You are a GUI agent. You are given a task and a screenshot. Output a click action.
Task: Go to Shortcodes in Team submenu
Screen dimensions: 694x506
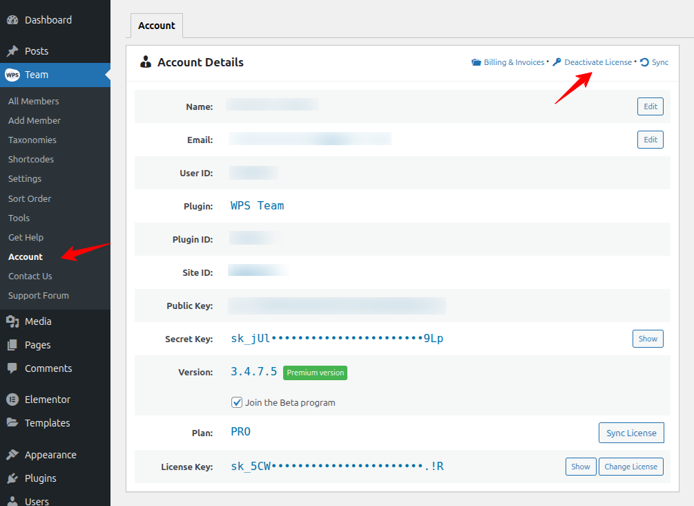pos(31,159)
